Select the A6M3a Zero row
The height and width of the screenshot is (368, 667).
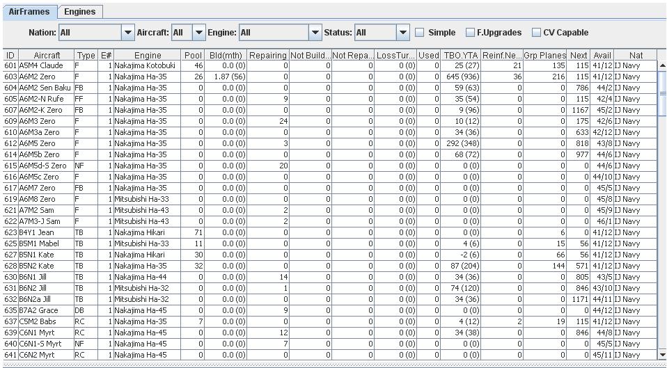[x=330, y=132]
